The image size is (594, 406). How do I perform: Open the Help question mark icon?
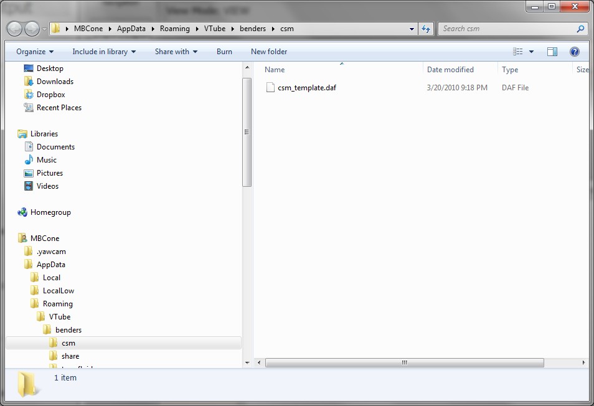575,52
